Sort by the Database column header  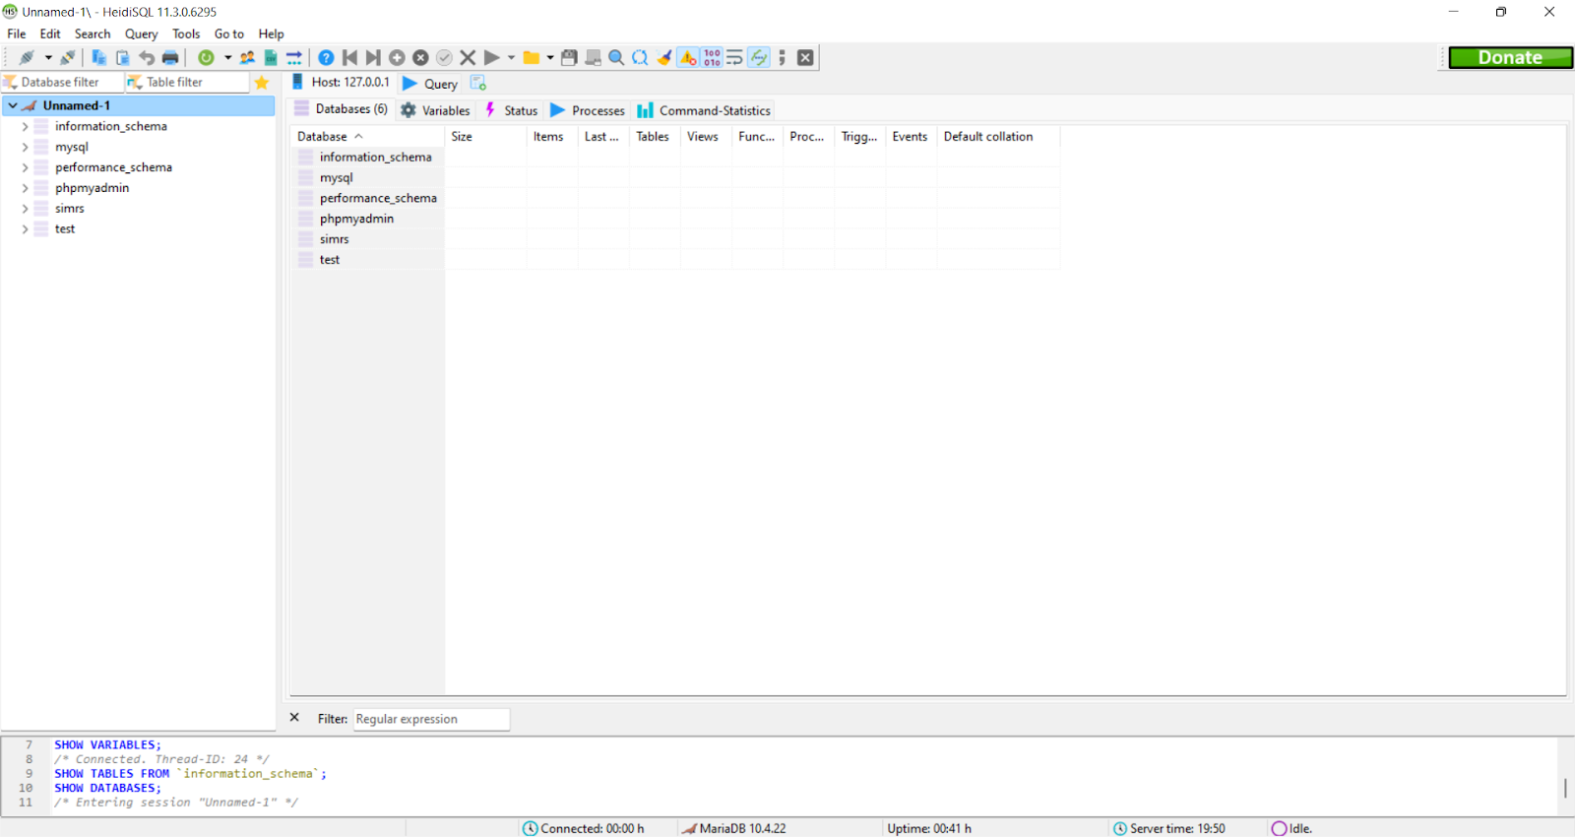(367, 137)
